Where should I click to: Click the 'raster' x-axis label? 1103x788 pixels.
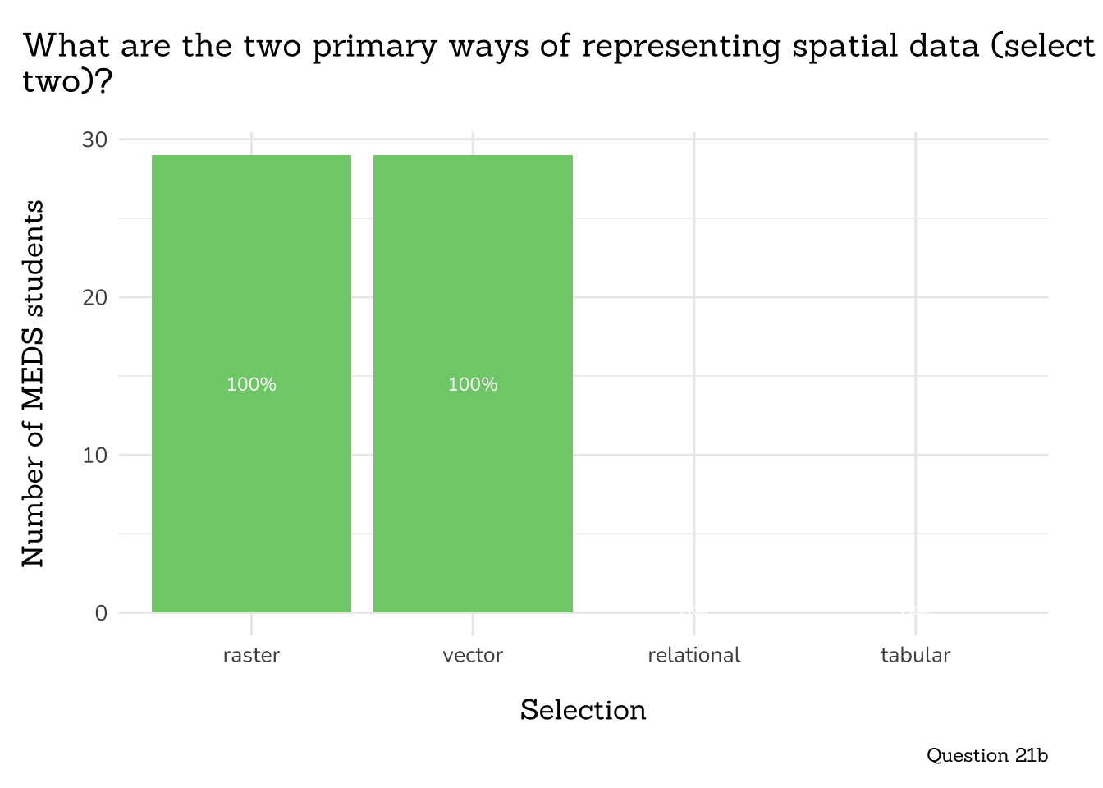point(251,655)
